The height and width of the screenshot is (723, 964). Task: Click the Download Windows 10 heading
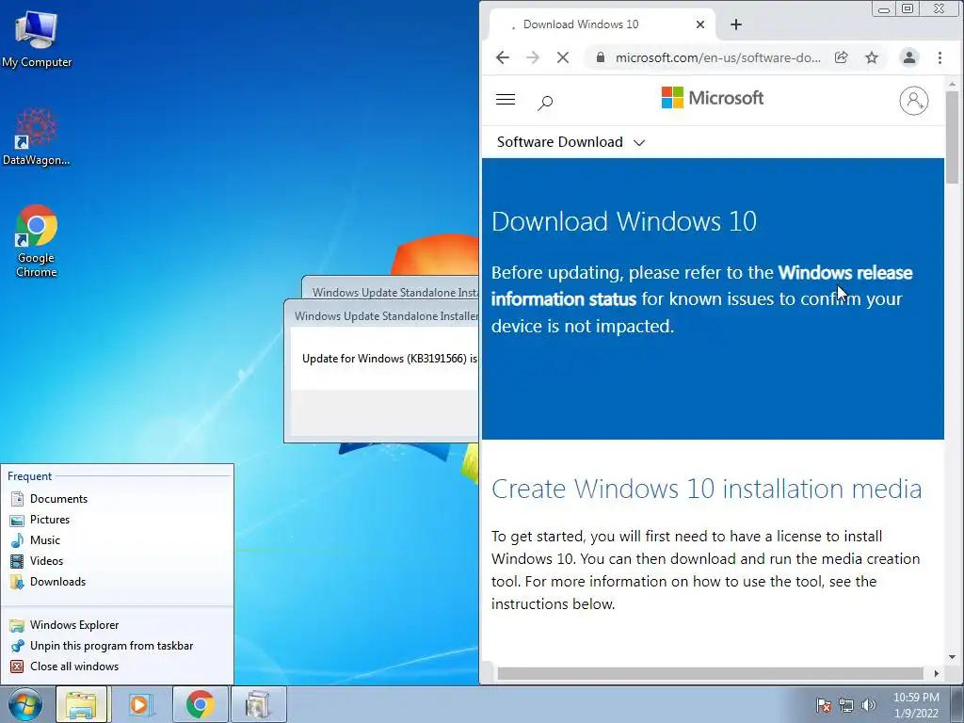(624, 221)
